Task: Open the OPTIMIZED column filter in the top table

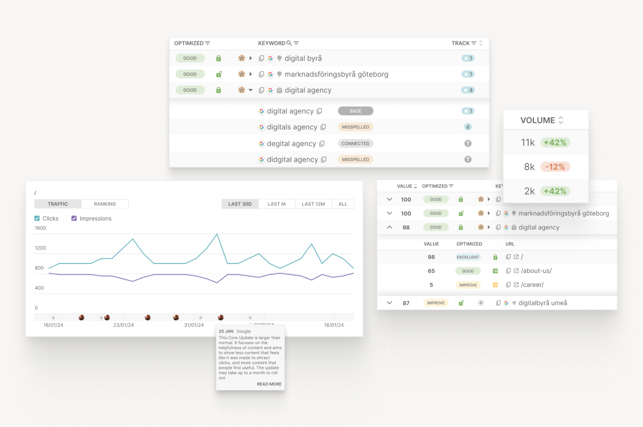Action: pyautogui.click(x=208, y=43)
